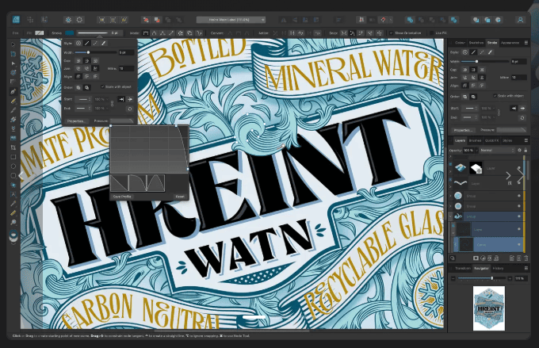
Task: Click Properties button in popup
Action: pyautogui.click(x=76, y=121)
